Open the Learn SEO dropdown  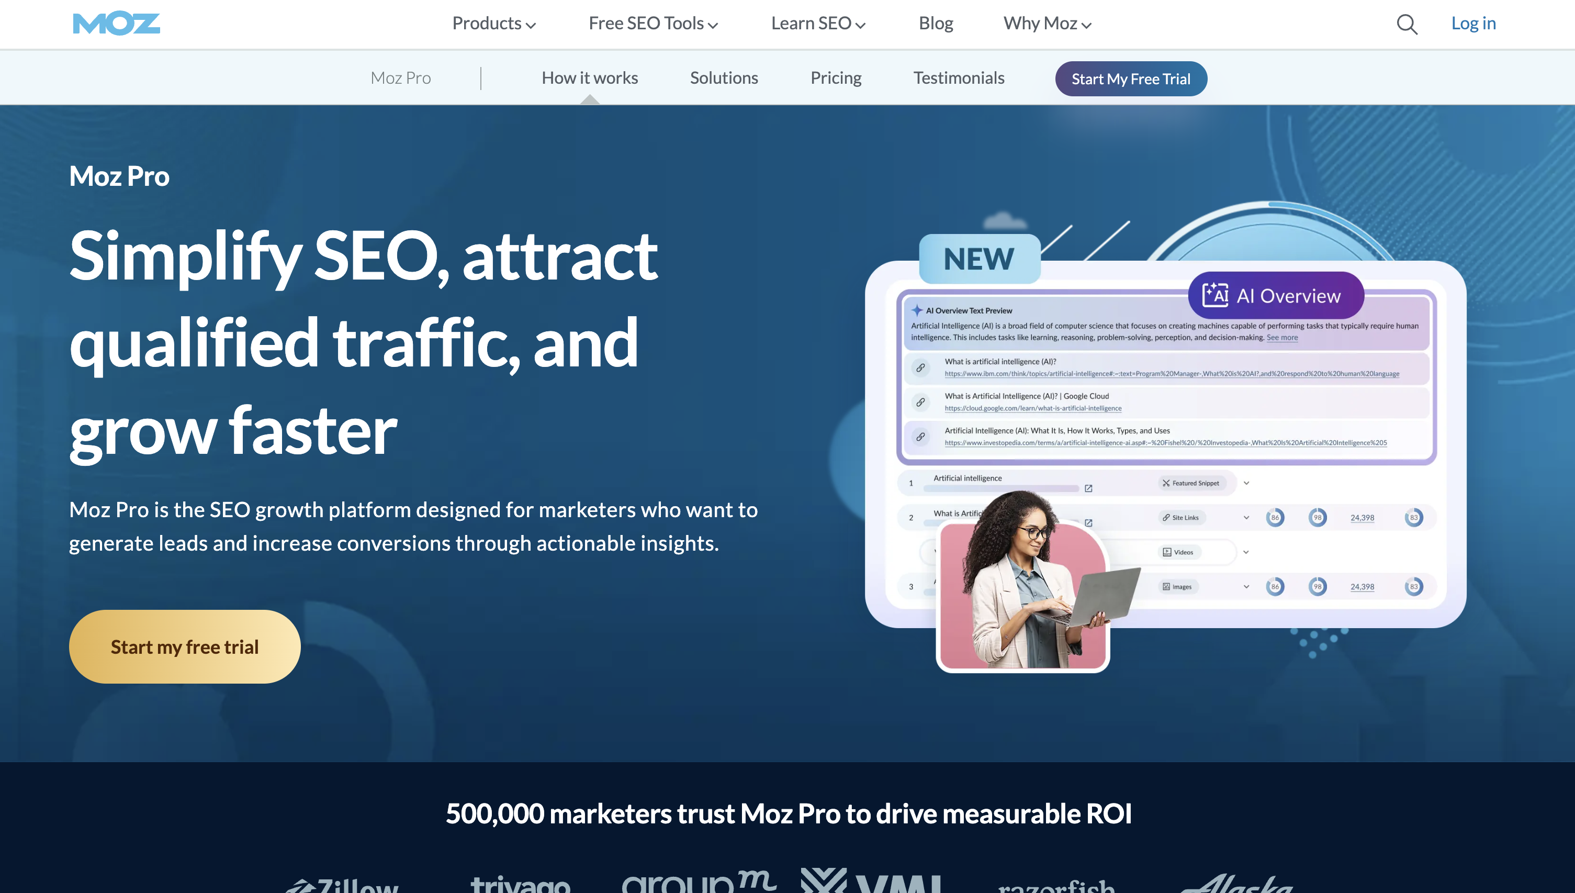click(x=818, y=24)
